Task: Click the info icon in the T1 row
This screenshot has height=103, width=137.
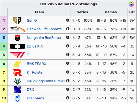Action: pos(68,54)
